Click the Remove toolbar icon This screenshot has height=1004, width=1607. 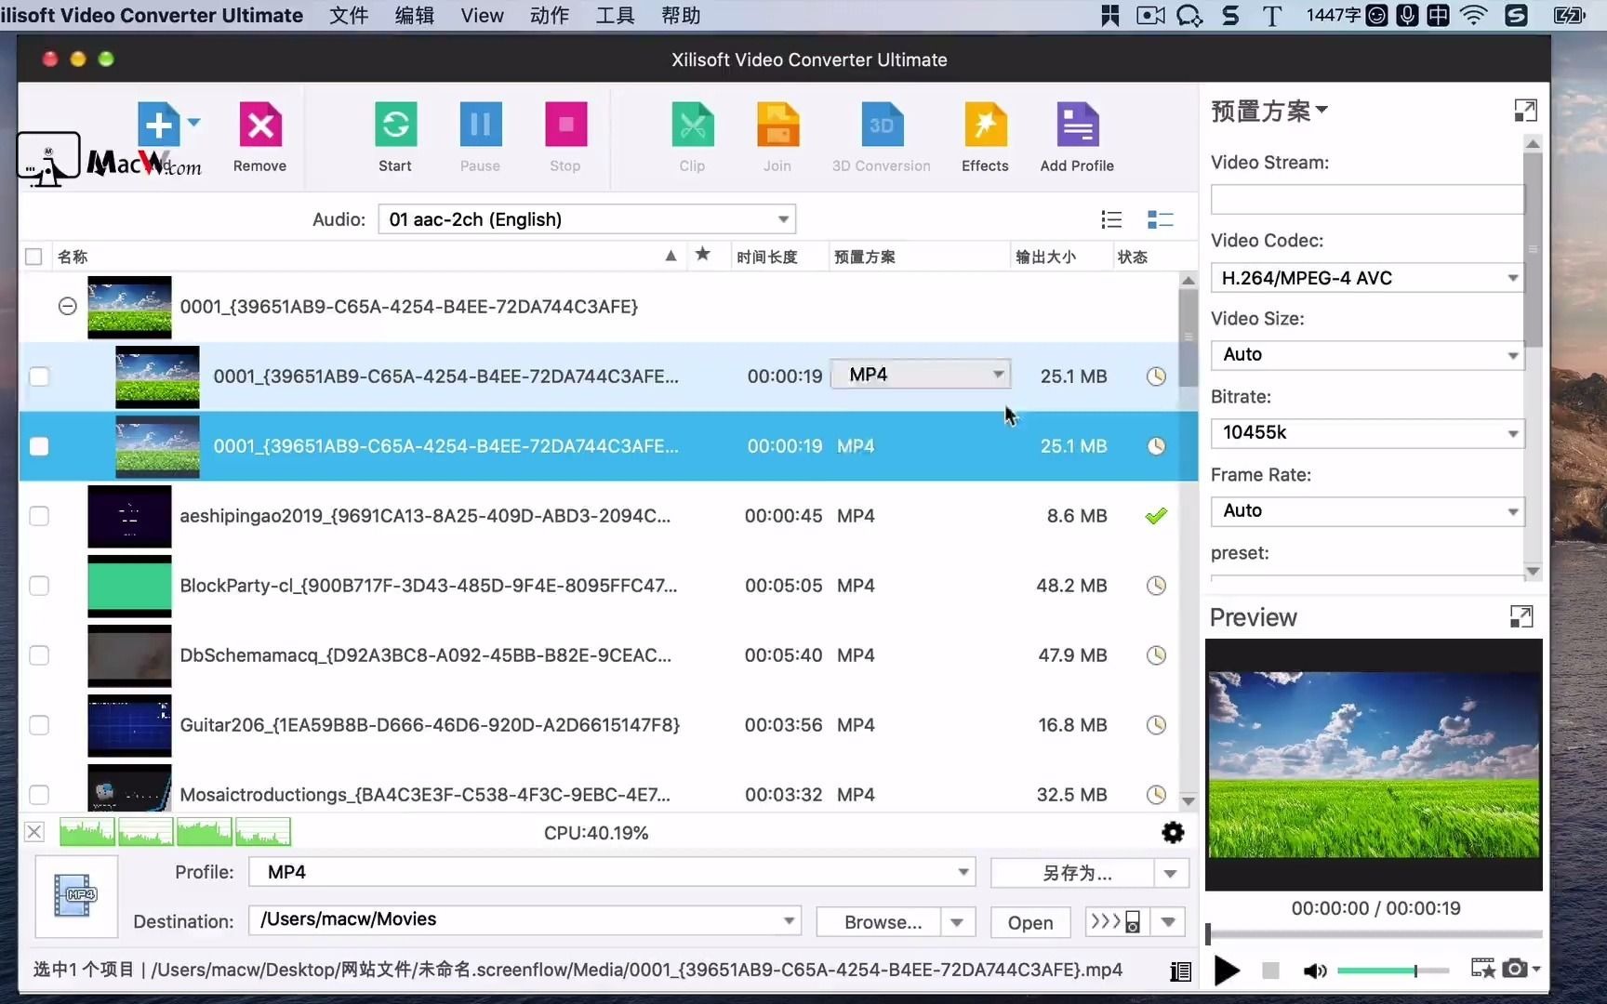click(260, 125)
